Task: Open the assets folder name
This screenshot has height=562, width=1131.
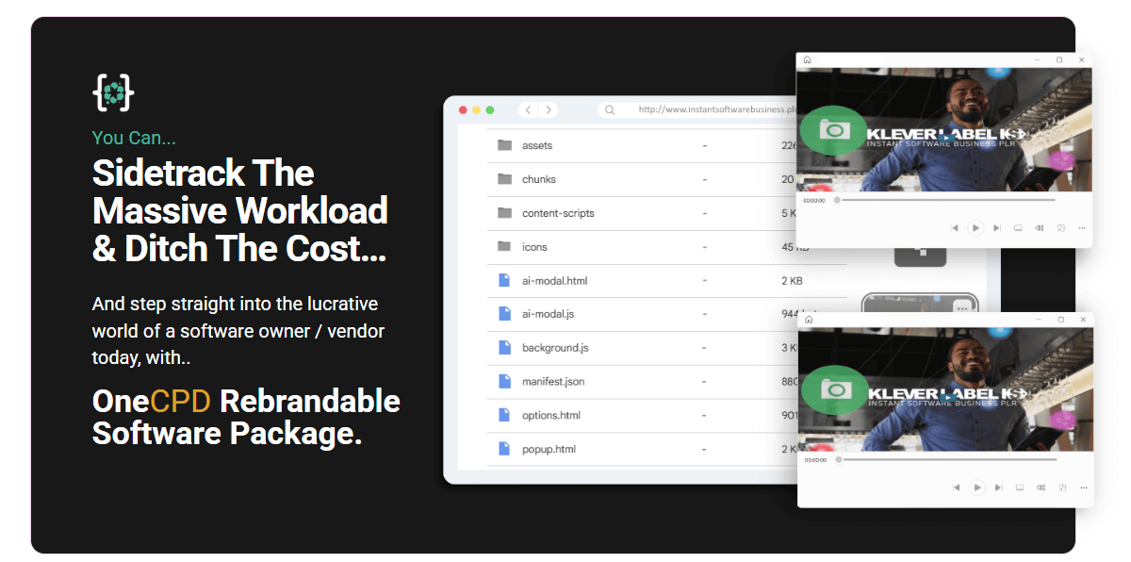Action: point(537,145)
